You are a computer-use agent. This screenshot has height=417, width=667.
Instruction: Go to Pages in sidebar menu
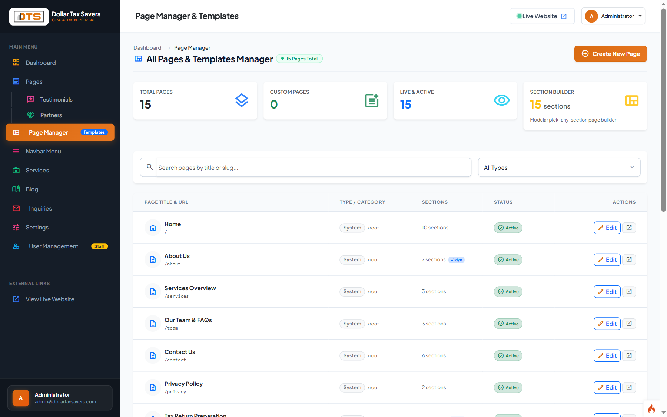[x=60, y=82]
